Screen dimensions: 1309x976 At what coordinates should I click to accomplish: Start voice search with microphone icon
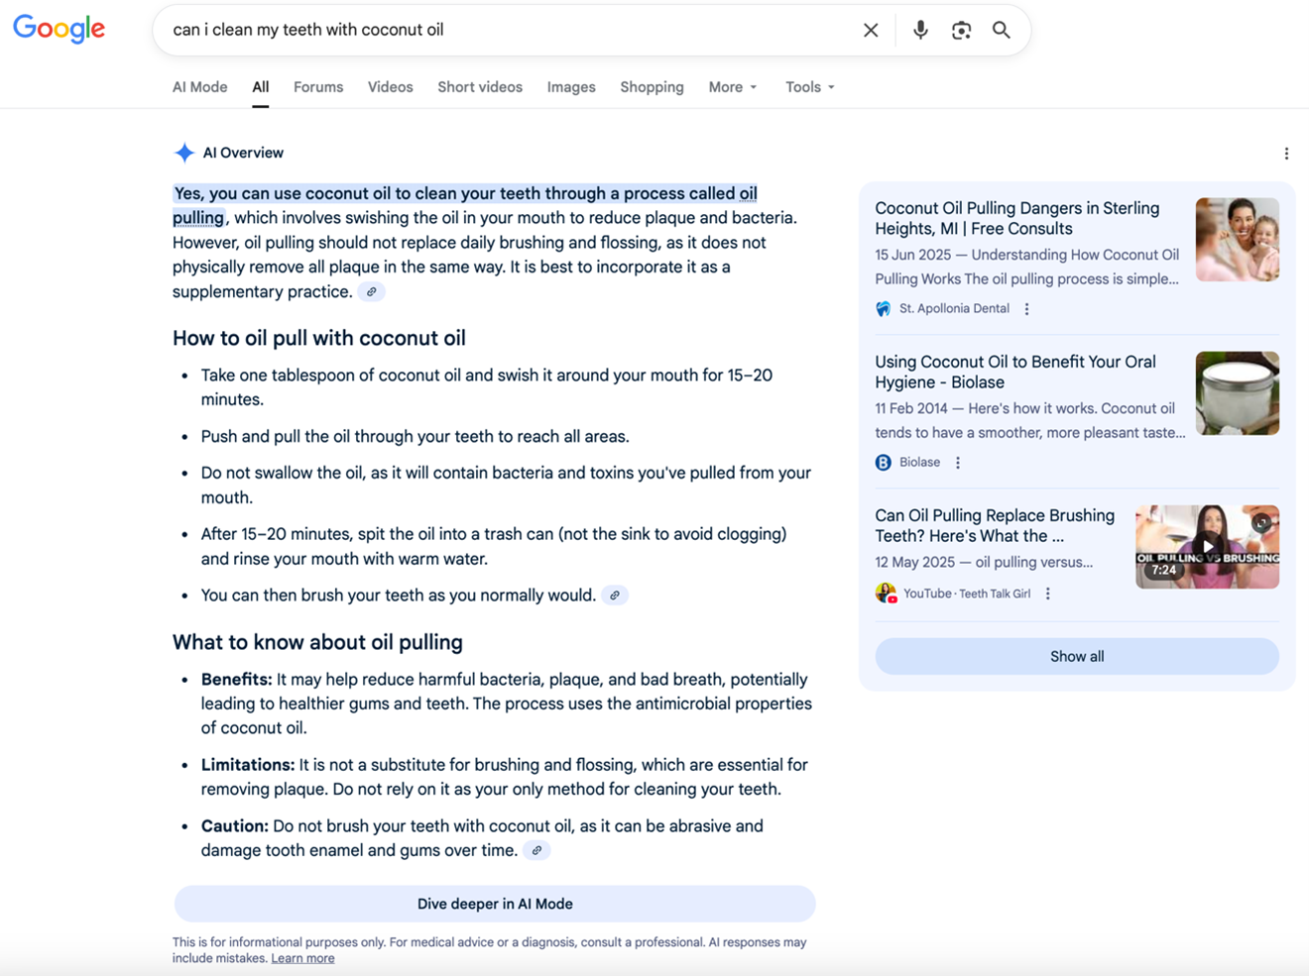[920, 30]
